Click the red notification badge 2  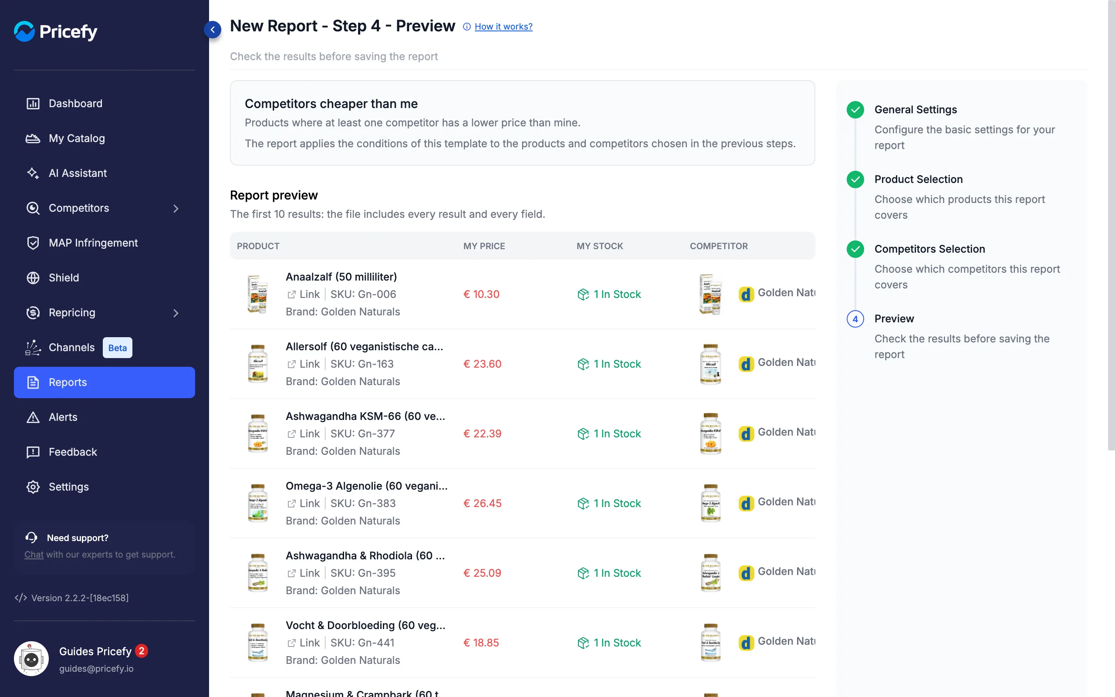click(x=142, y=651)
